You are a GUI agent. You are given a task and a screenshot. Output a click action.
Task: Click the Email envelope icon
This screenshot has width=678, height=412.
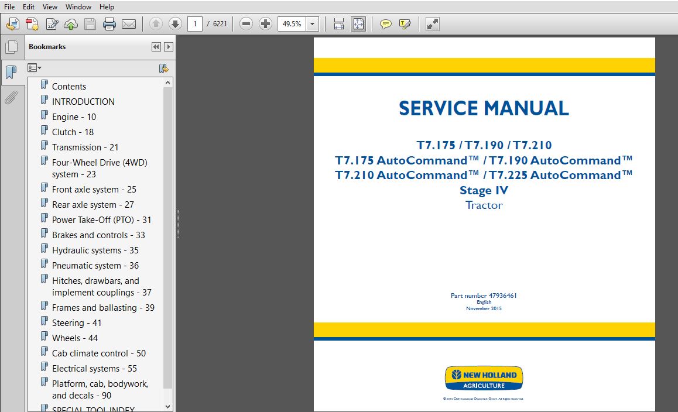pyautogui.click(x=128, y=24)
